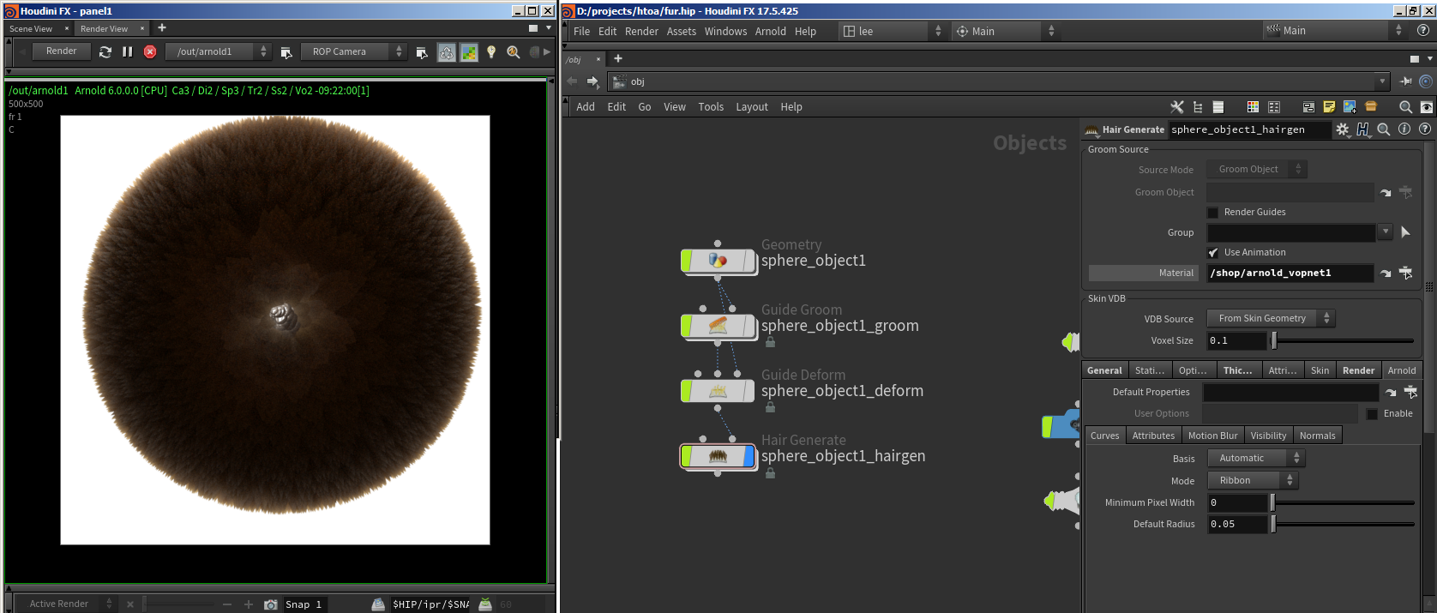Click the blue H Houdini icon in parameter header

pyautogui.click(x=1363, y=129)
